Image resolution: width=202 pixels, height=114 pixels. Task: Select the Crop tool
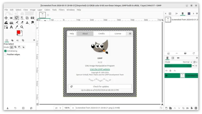(x=27, y=18)
